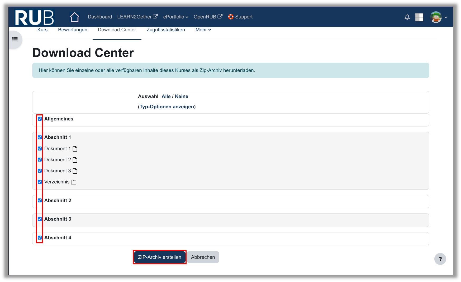Open the Mehr dropdown menu
The height and width of the screenshot is (282, 461).
(x=203, y=30)
